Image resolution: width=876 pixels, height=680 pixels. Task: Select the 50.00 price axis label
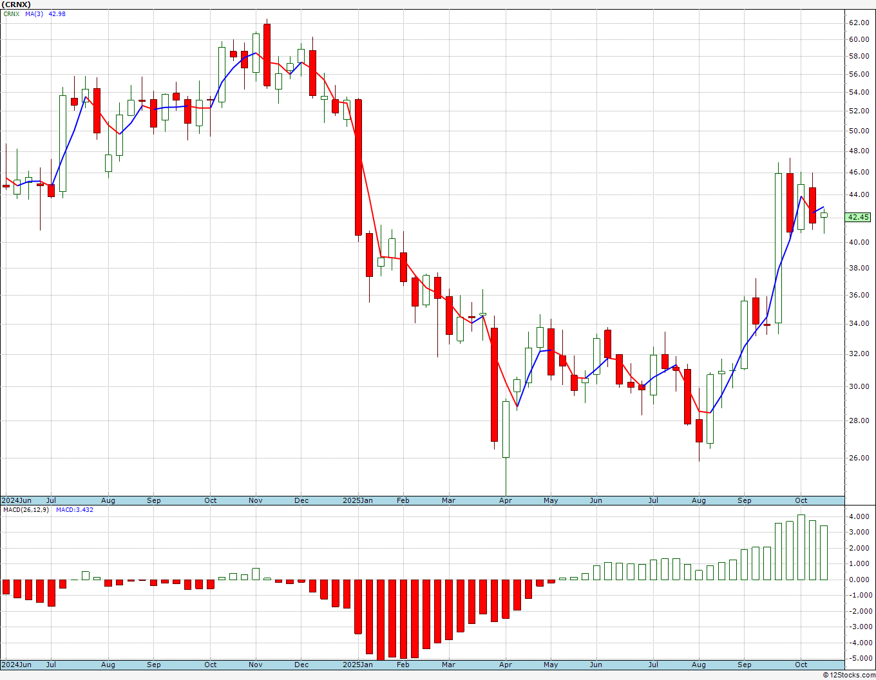coord(859,131)
